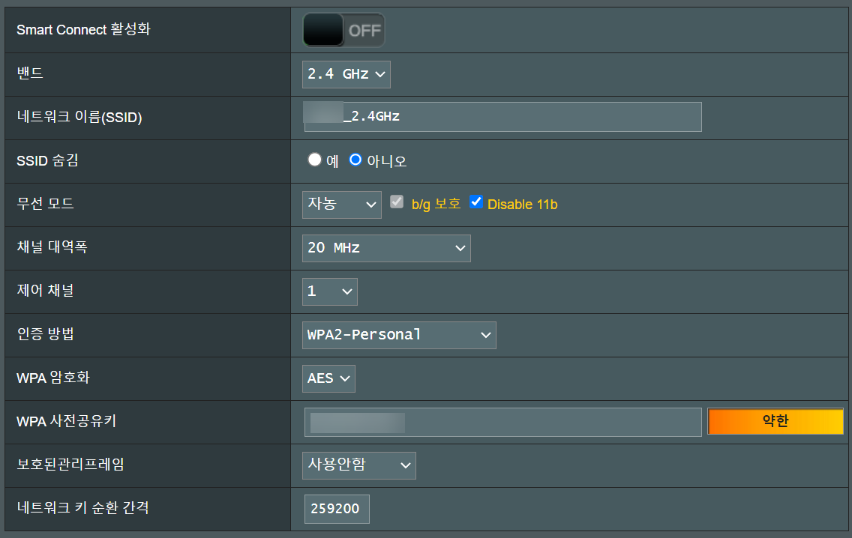Image resolution: width=852 pixels, height=538 pixels.
Task: Expand the 20 MHz channel bandwidth dropdown
Action: (x=386, y=248)
